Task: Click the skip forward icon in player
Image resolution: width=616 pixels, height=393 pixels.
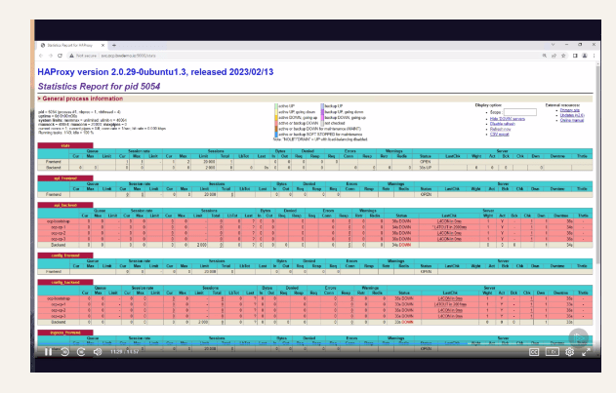Action: [x=81, y=352]
